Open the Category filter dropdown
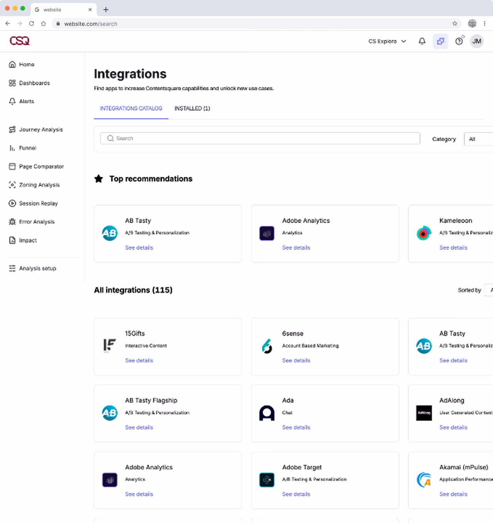This screenshot has width=493, height=523. [x=478, y=139]
